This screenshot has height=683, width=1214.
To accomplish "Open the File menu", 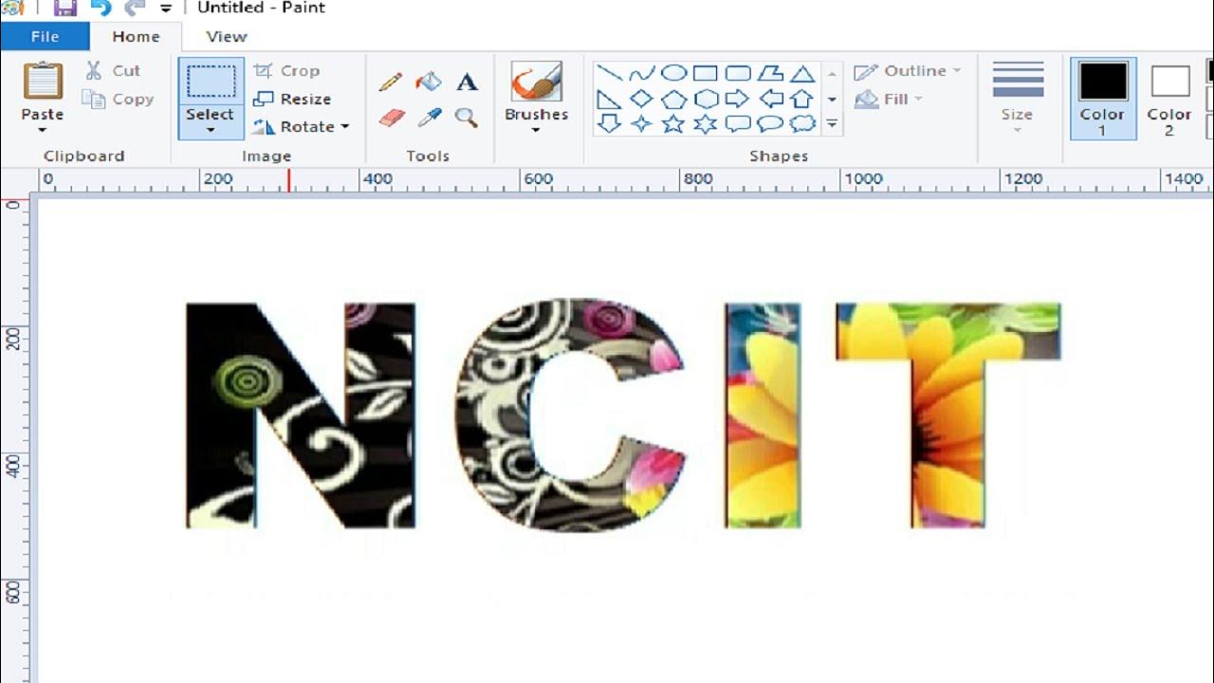I will (x=45, y=36).
